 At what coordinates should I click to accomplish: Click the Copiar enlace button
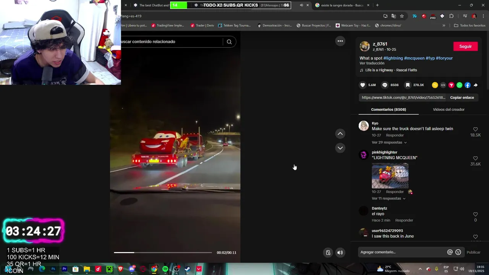point(462,97)
